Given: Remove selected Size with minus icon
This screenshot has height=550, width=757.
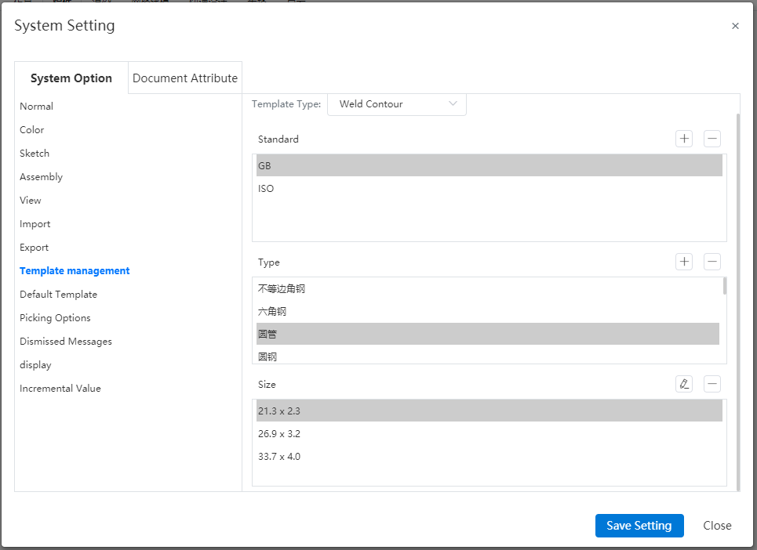Looking at the screenshot, I should tap(712, 384).
